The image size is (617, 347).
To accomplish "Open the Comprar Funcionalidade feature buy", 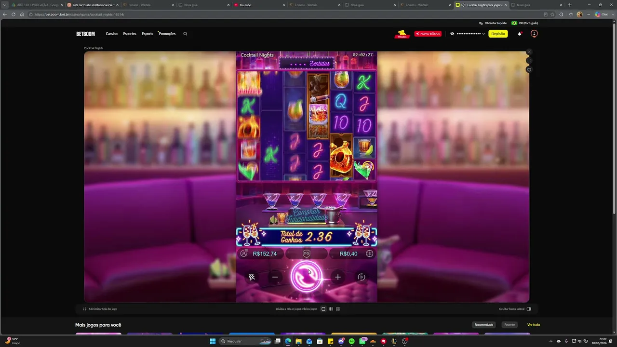I will click(x=307, y=216).
